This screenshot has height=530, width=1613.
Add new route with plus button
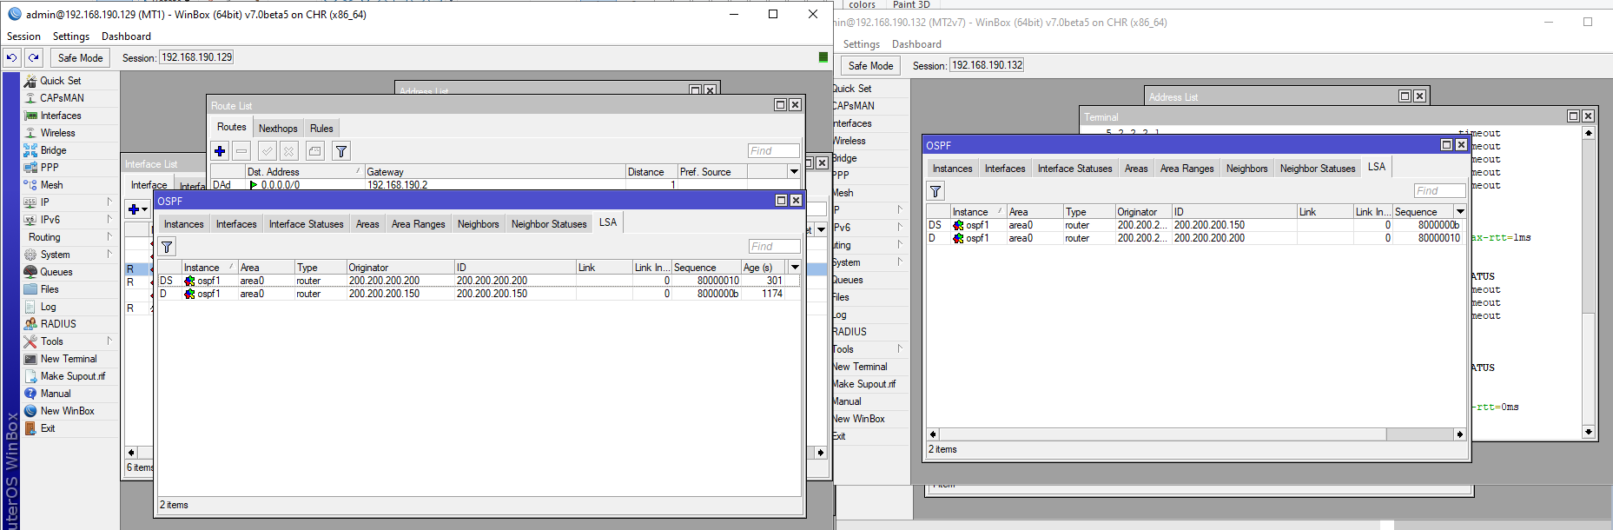pos(220,151)
